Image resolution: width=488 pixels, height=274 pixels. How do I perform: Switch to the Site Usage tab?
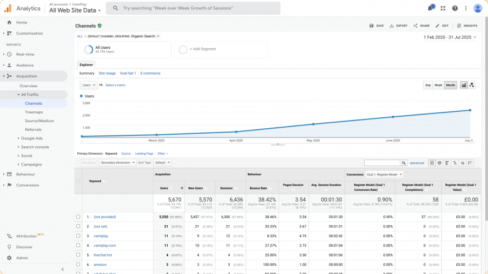[x=107, y=73]
